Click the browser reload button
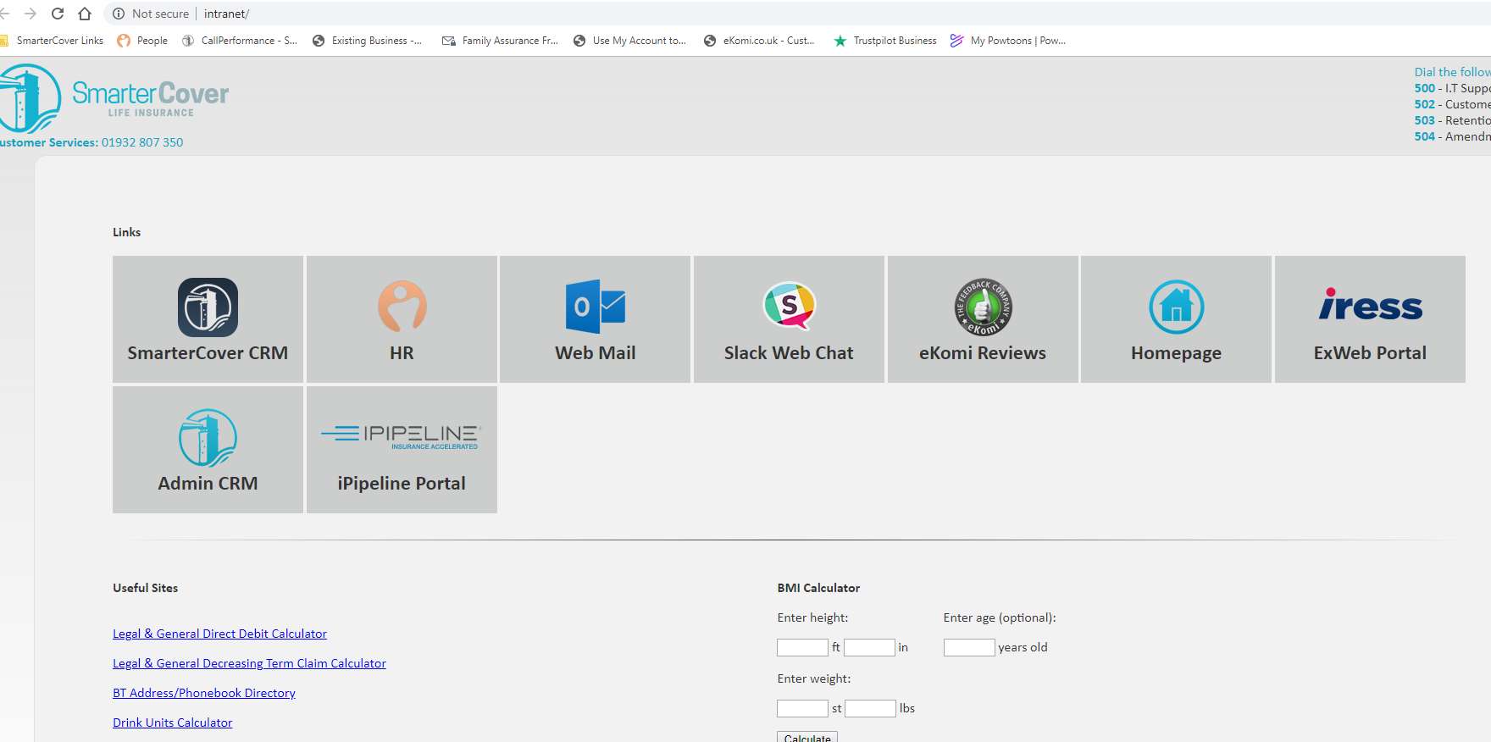1491x742 pixels. (x=58, y=14)
